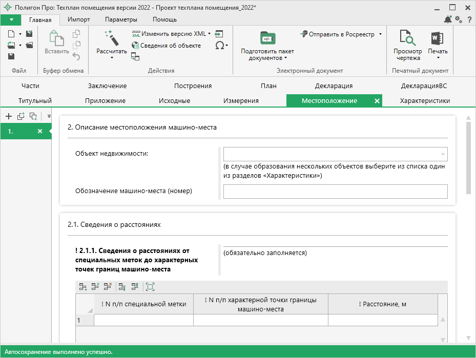The height and width of the screenshot is (358, 476).
Task: Close the Местоположение tab
Action: coord(377,101)
